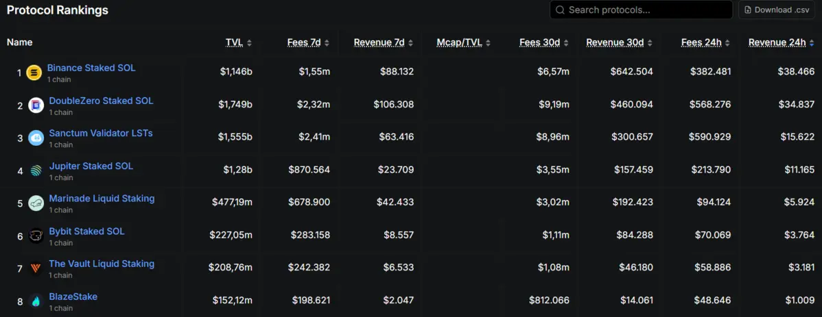This screenshot has width=822, height=317.
Task: Open the Marinade Liquid Staking link
Action: pos(102,199)
